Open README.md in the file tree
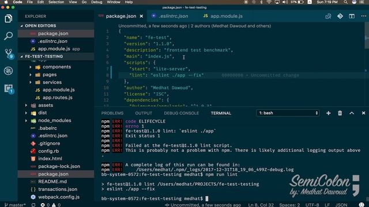This screenshot has width=369, height=207. (52, 182)
